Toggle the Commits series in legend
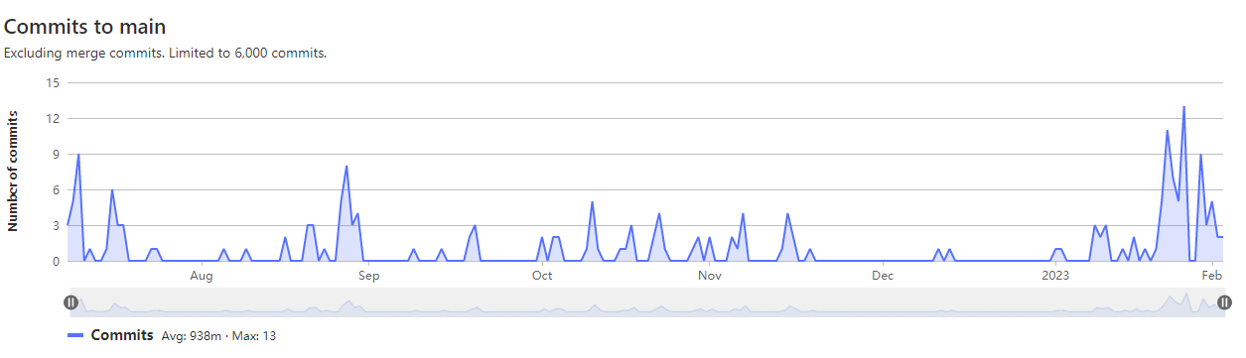This screenshot has width=1246, height=358. tap(122, 335)
